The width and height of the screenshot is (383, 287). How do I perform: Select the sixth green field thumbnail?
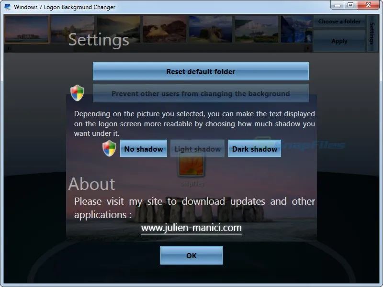(257, 29)
